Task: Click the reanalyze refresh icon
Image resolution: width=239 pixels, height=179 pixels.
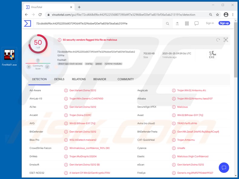Action: click(x=218, y=40)
